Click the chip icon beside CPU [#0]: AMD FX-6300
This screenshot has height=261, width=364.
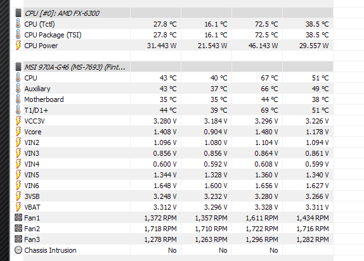[x=18, y=13]
